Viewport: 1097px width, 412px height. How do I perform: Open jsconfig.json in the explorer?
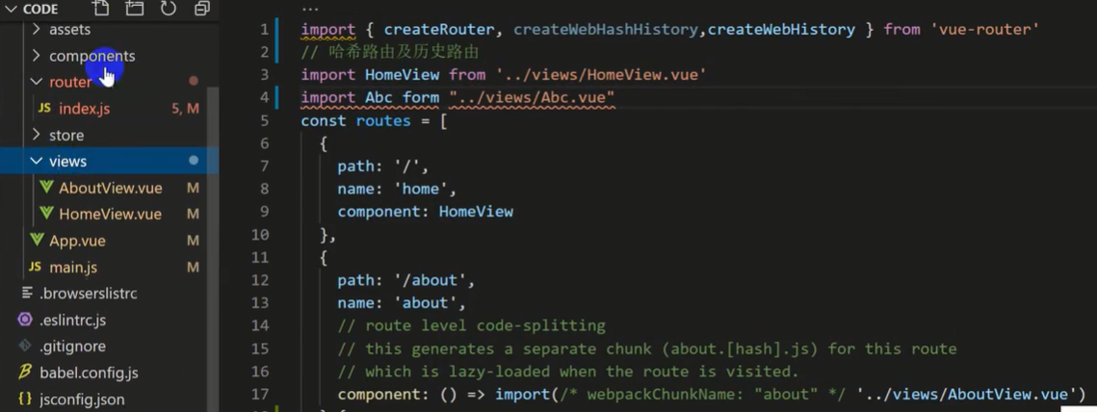82,399
